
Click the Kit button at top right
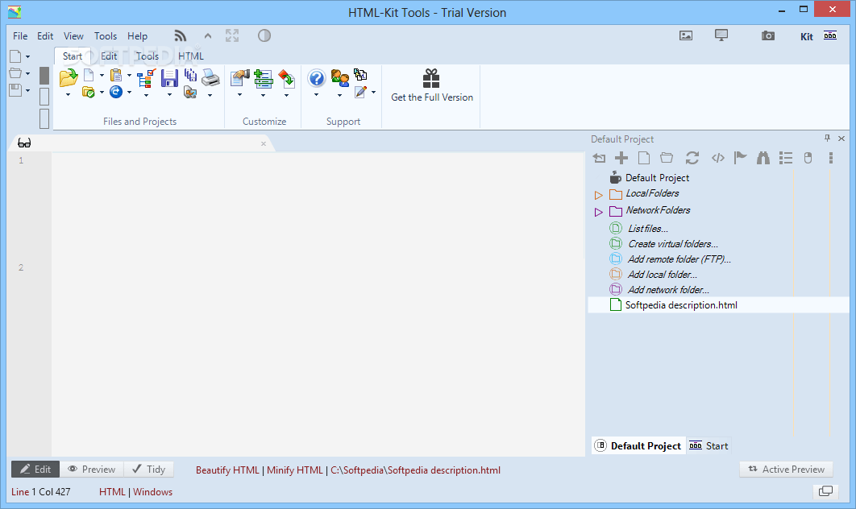(806, 36)
